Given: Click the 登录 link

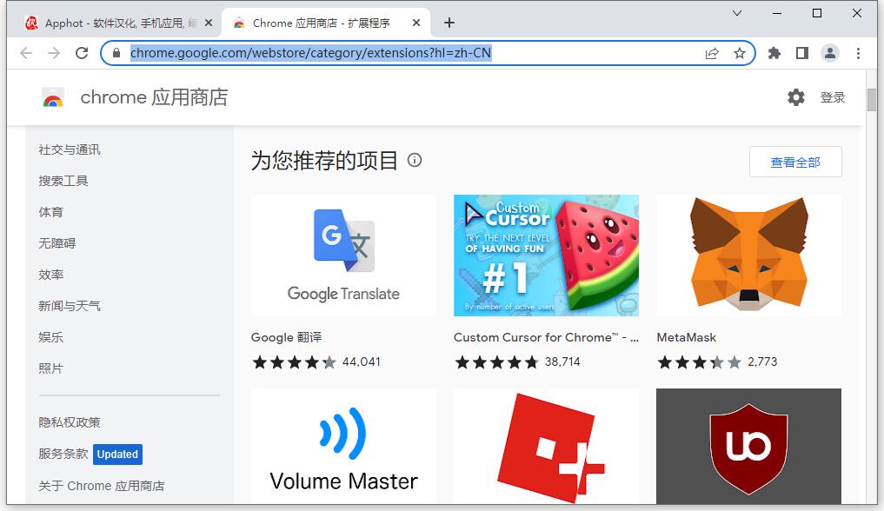Looking at the screenshot, I should [x=833, y=97].
